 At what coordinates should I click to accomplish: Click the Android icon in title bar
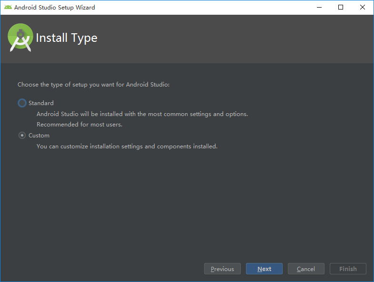click(8, 7)
